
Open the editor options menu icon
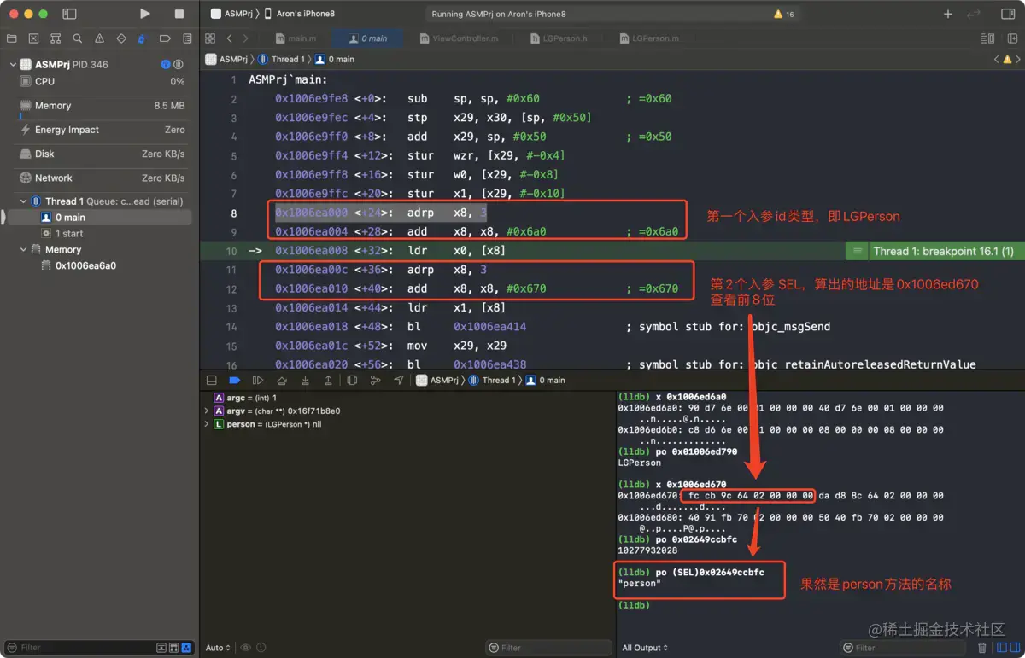point(987,38)
